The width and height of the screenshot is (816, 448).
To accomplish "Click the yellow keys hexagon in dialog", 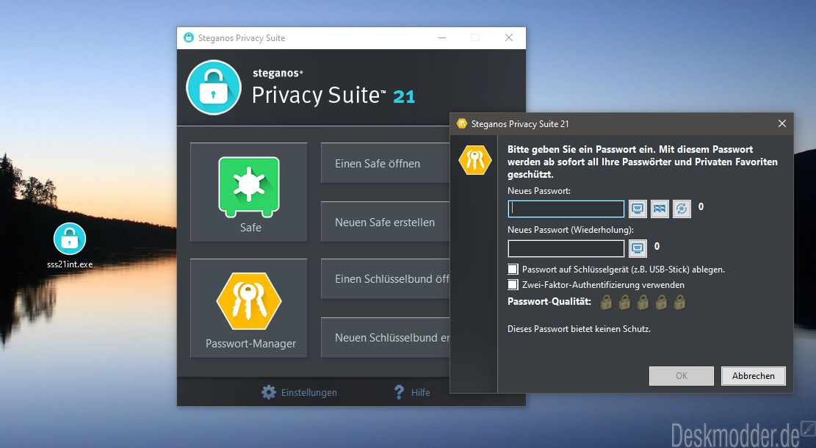I will [x=474, y=160].
